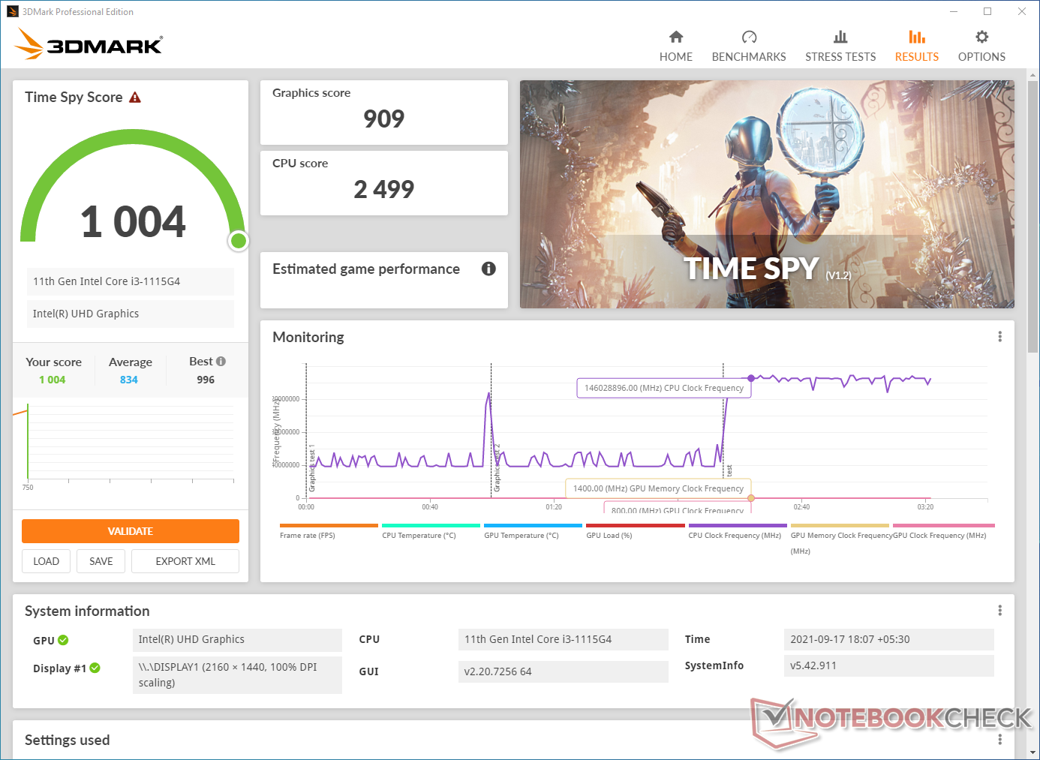The image size is (1040, 760).
Task: Click the orange GPU memory clock marker
Action: click(751, 498)
